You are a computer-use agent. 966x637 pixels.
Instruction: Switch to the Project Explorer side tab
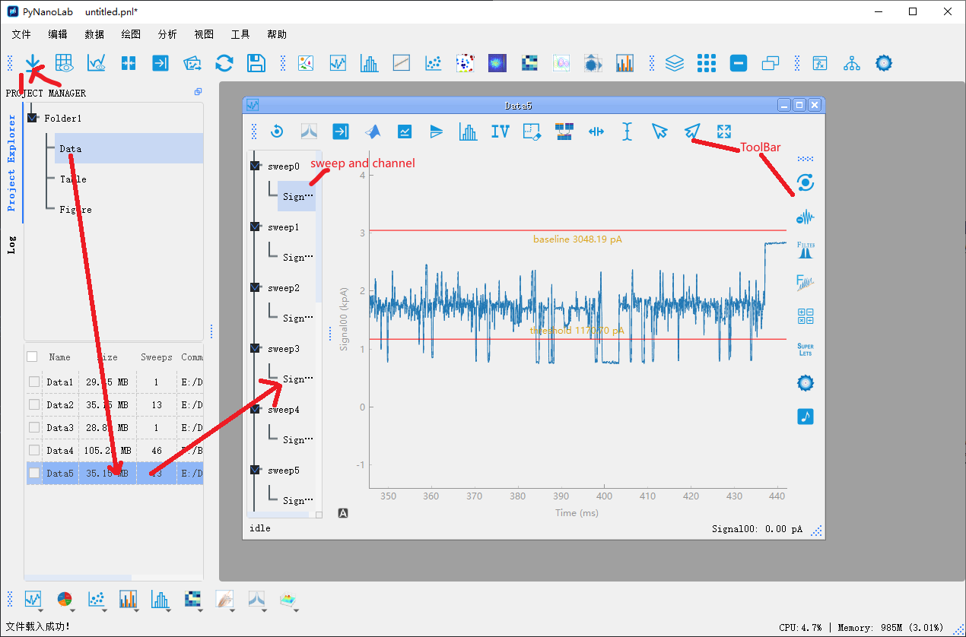[x=11, y=163]
